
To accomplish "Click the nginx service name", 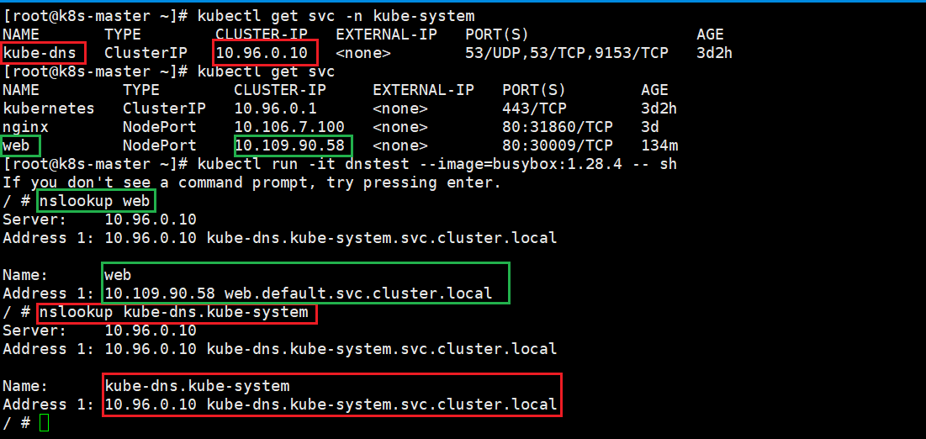I will (x=25, y=127).
